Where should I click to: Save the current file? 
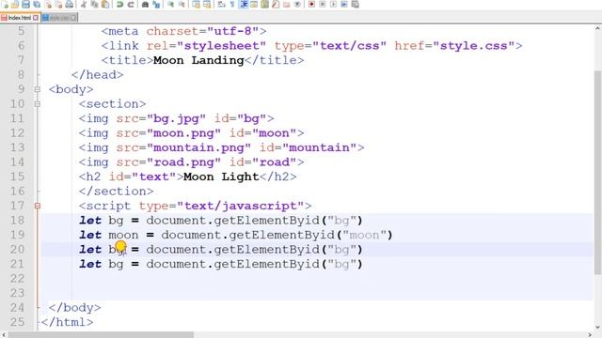point(25,5)
